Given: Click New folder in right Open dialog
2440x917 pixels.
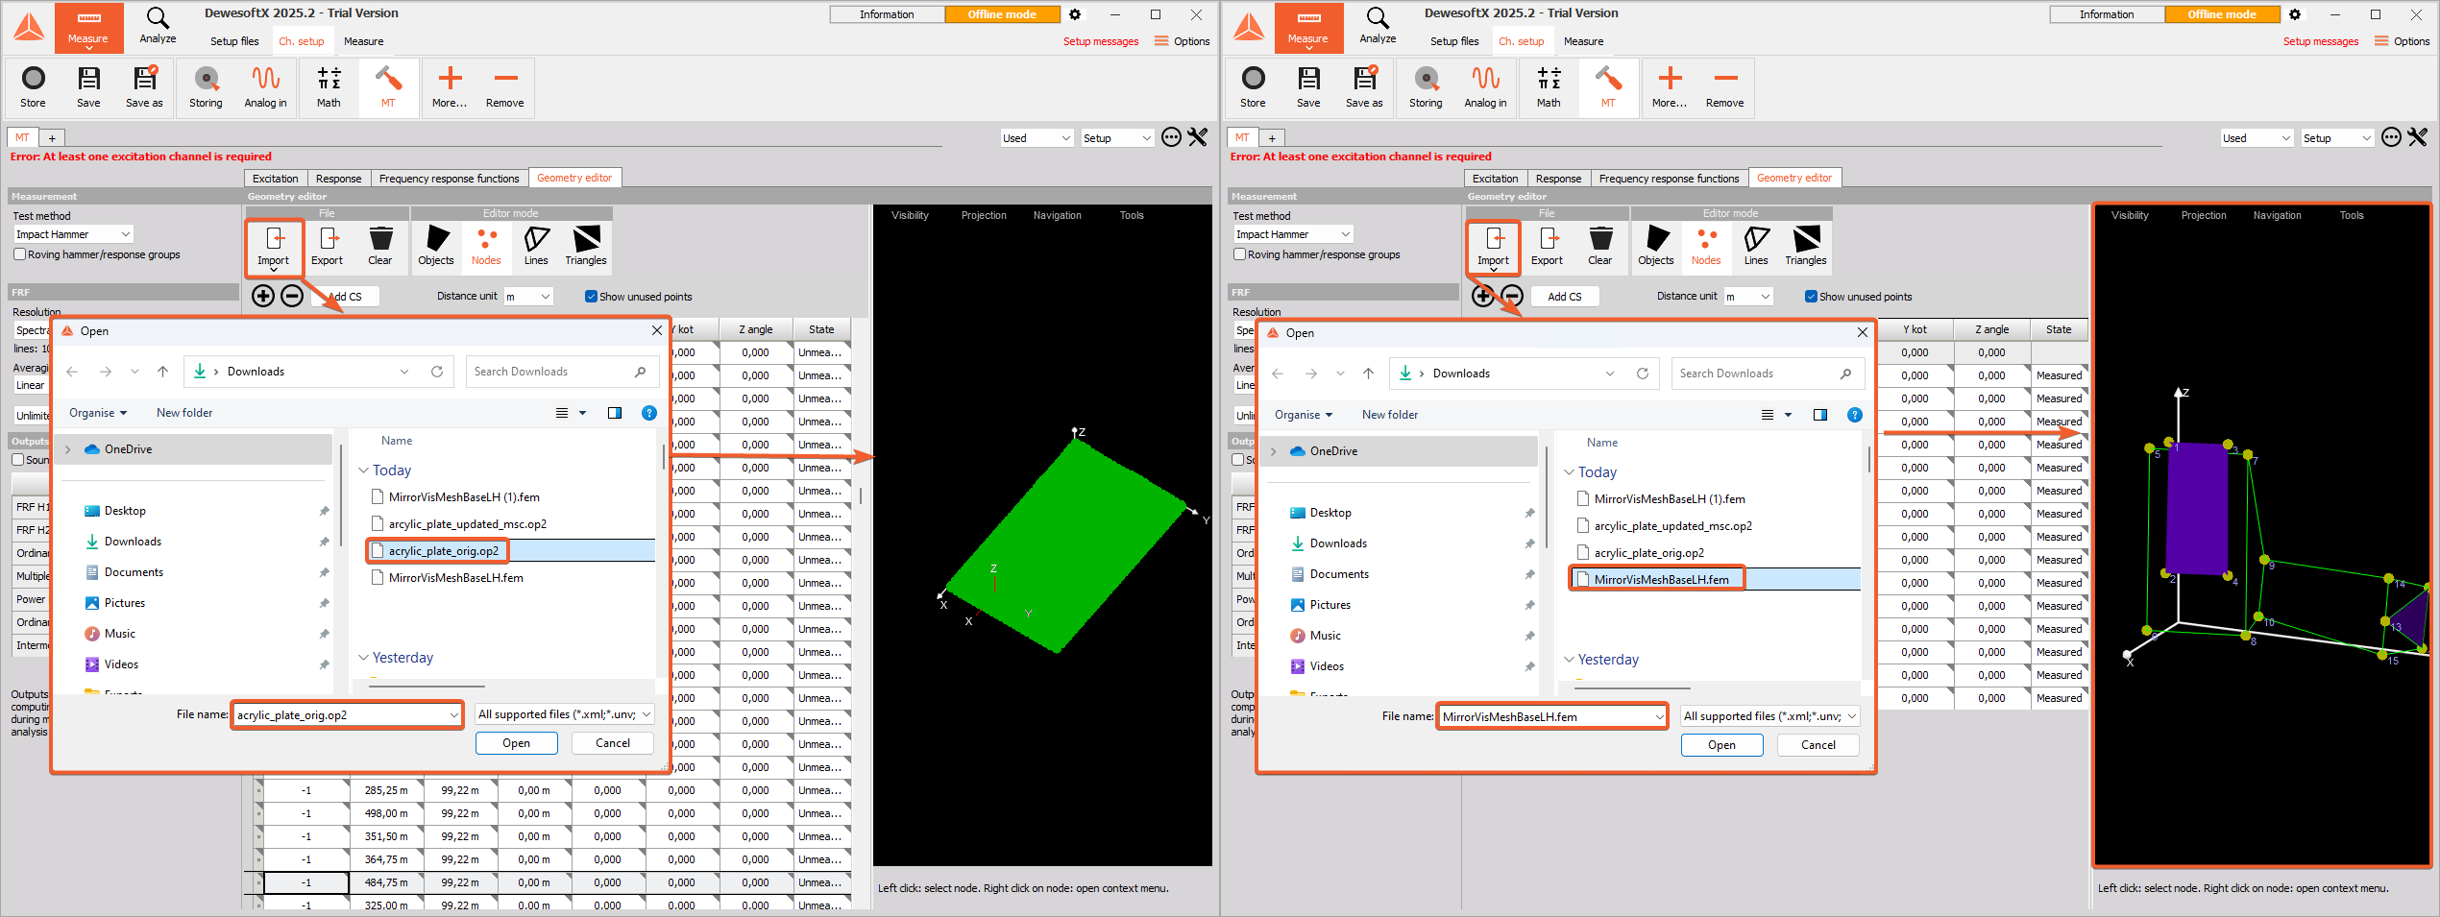Looking at the screenshot, I should pyautogui.click(x=1390, y=415).
